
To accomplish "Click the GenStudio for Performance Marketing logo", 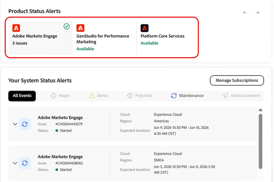I will 80,28.
